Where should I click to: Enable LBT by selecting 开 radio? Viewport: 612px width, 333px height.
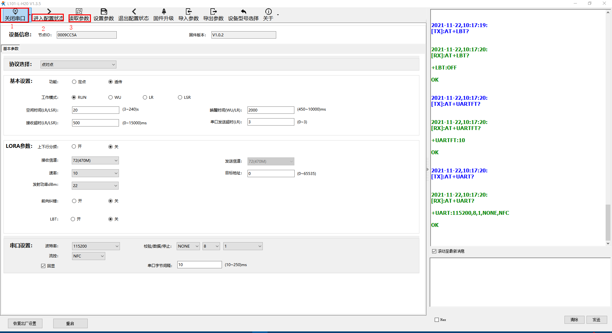tap(73, 219)
